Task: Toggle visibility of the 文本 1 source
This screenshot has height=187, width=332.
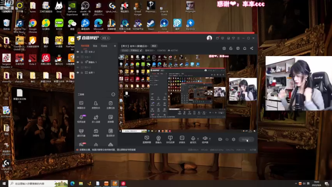Action: point(78,57)
